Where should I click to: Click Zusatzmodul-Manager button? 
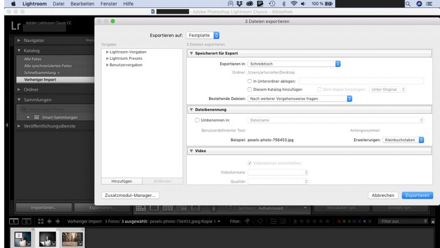[x=129, y=195]
